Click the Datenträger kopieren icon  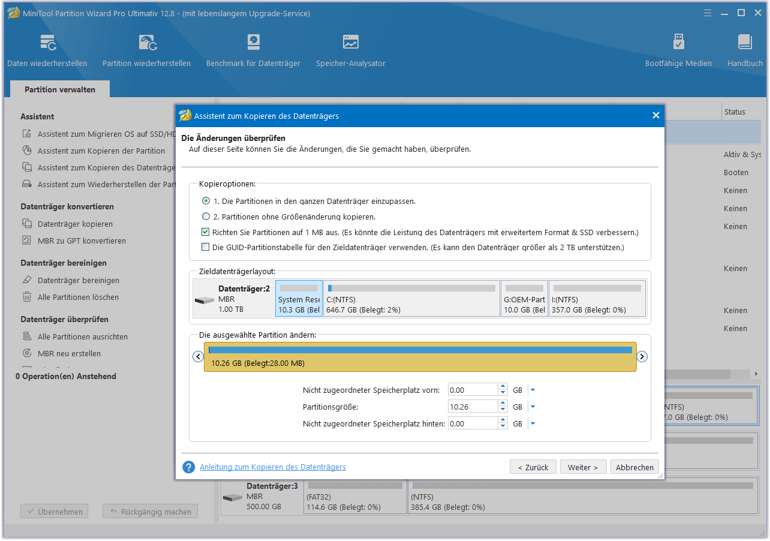27,224
